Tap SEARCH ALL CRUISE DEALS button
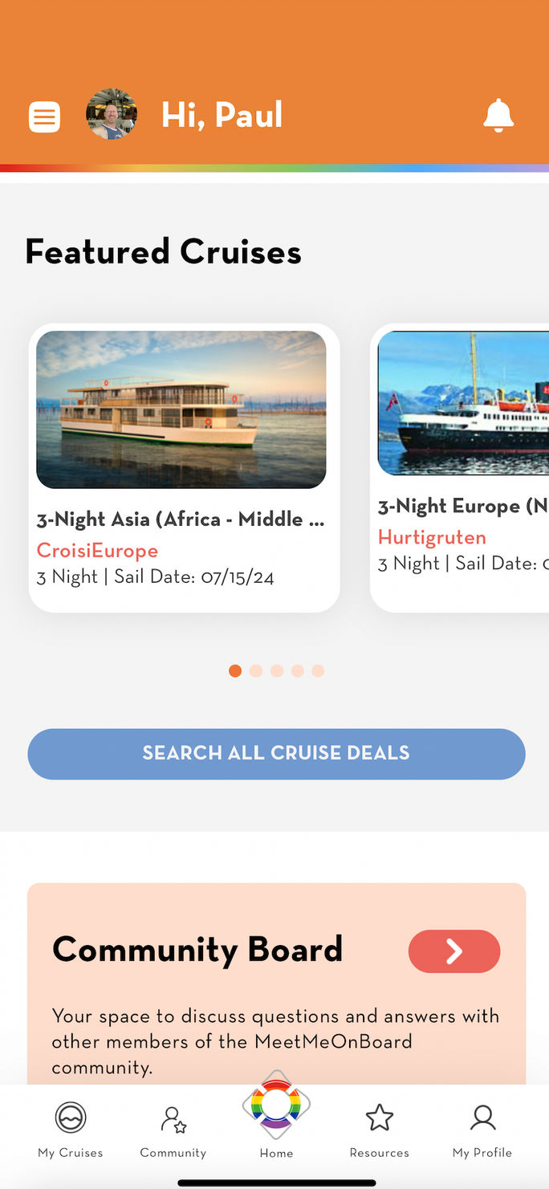This screenshot has height=1189, width=549. pyautogui.click(x=276, y=753)
